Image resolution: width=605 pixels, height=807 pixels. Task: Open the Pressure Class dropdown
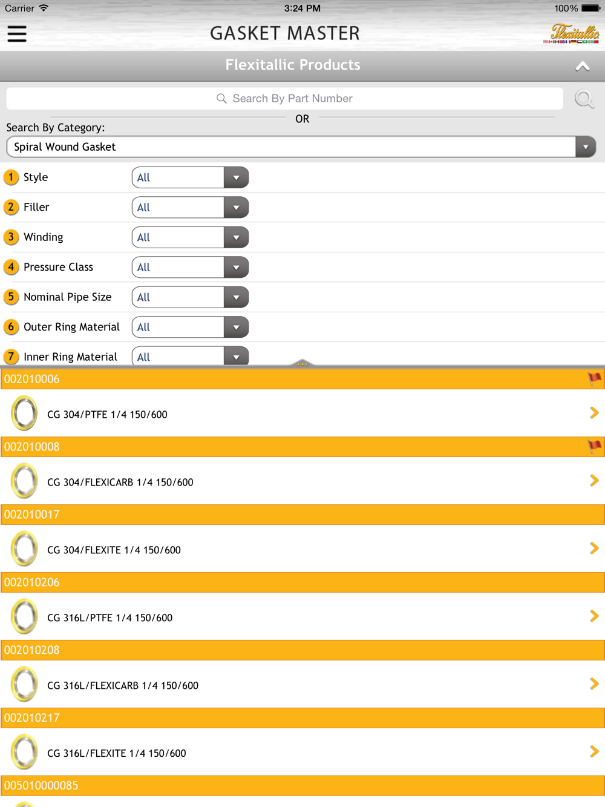point(190,268)
